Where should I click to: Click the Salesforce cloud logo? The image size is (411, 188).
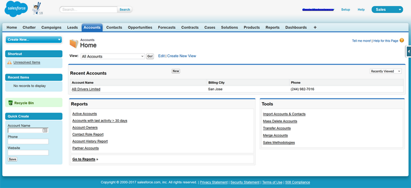[16, 8]
